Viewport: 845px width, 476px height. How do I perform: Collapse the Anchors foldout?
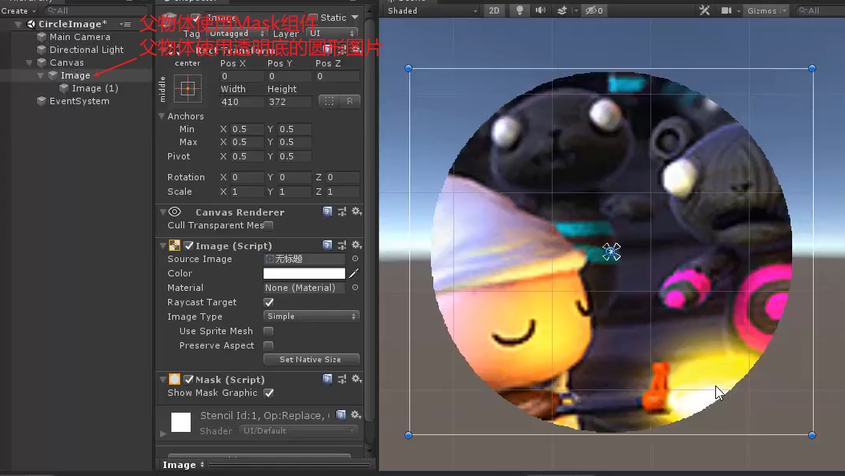click(x=161, y=116)
